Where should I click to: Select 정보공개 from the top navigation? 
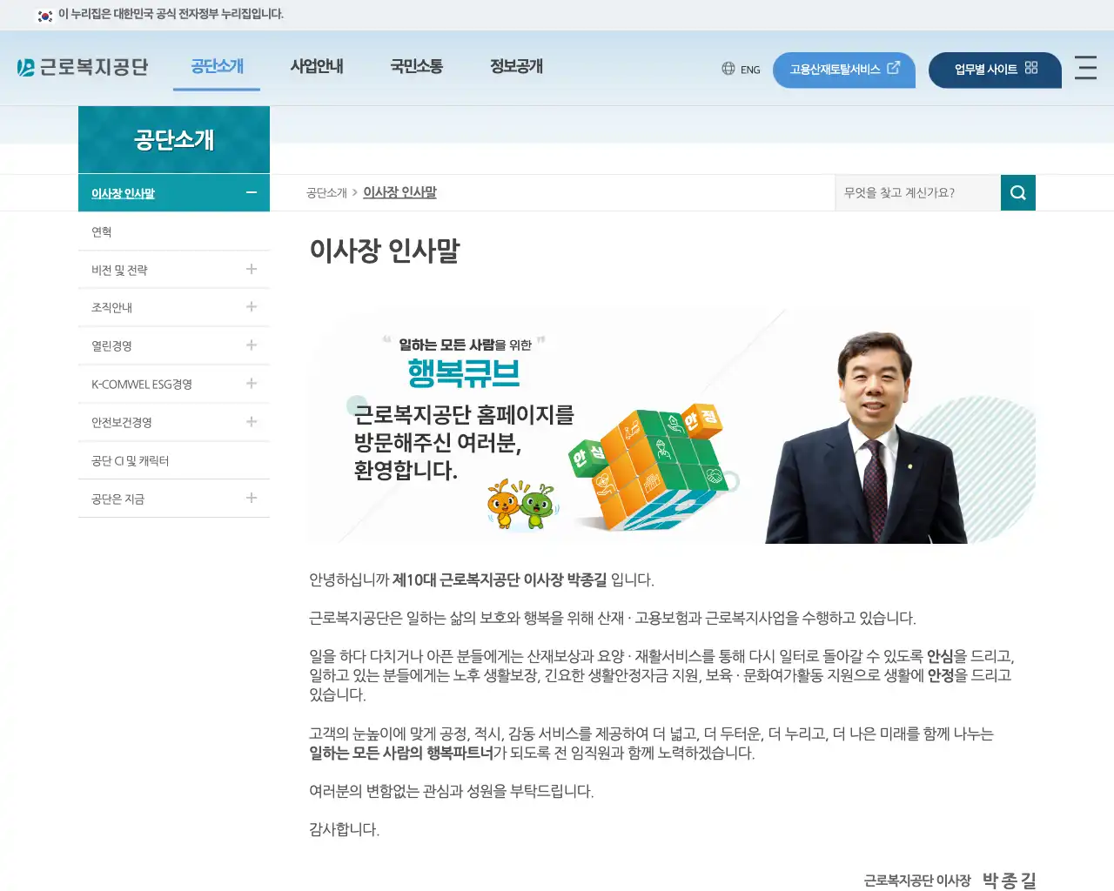click(x=514, y=66)
